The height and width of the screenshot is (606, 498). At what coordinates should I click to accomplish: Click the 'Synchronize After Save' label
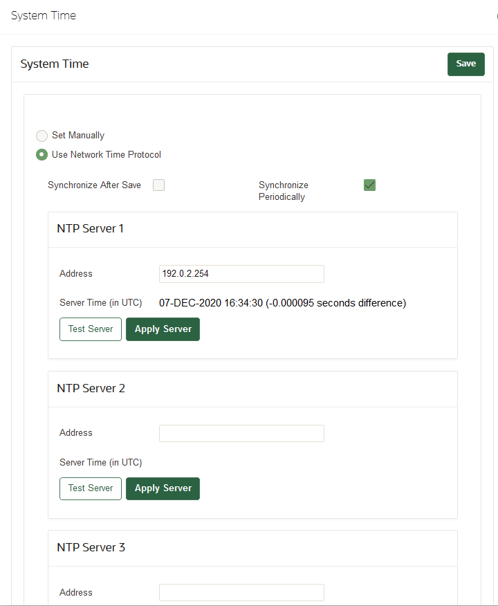(x=94, y=185)
